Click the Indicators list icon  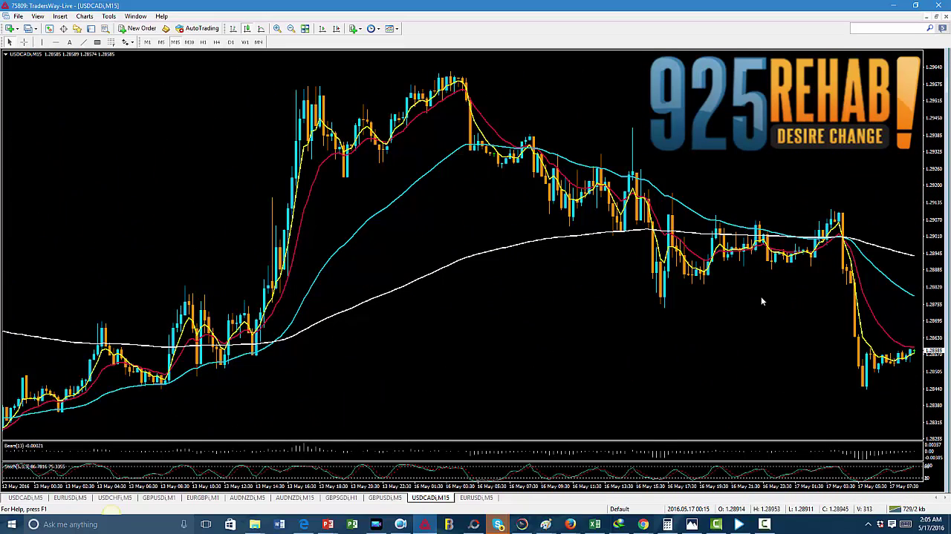pos(354,29)
